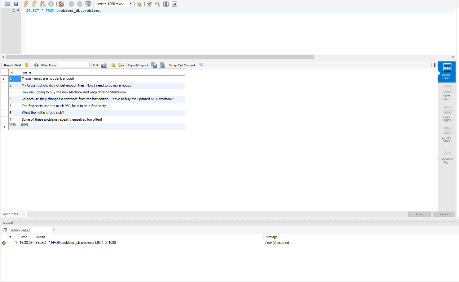Click the NULL name cell in new row
459x282 pixels.
pos(103,127)
